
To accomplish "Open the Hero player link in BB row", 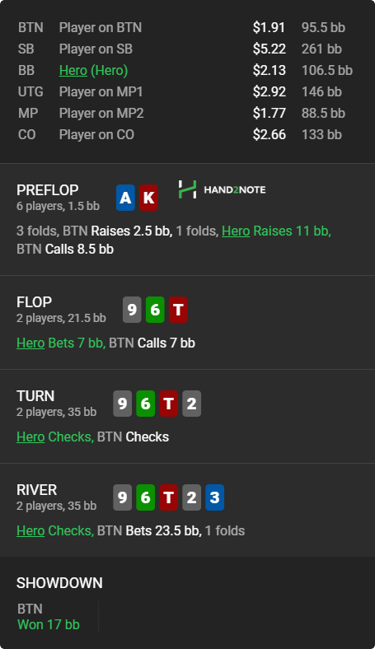I will click(x=73, y=70).
